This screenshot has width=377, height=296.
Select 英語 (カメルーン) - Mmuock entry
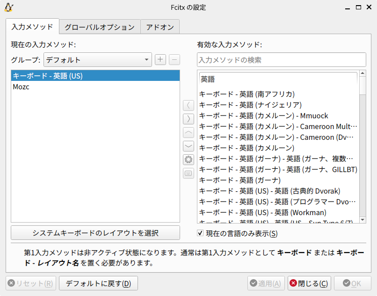[x=278, y=116]
